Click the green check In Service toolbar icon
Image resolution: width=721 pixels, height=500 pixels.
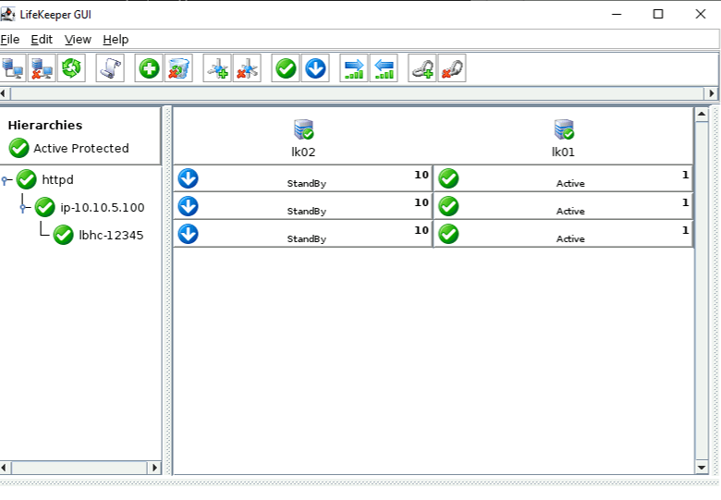click(286, 68)
